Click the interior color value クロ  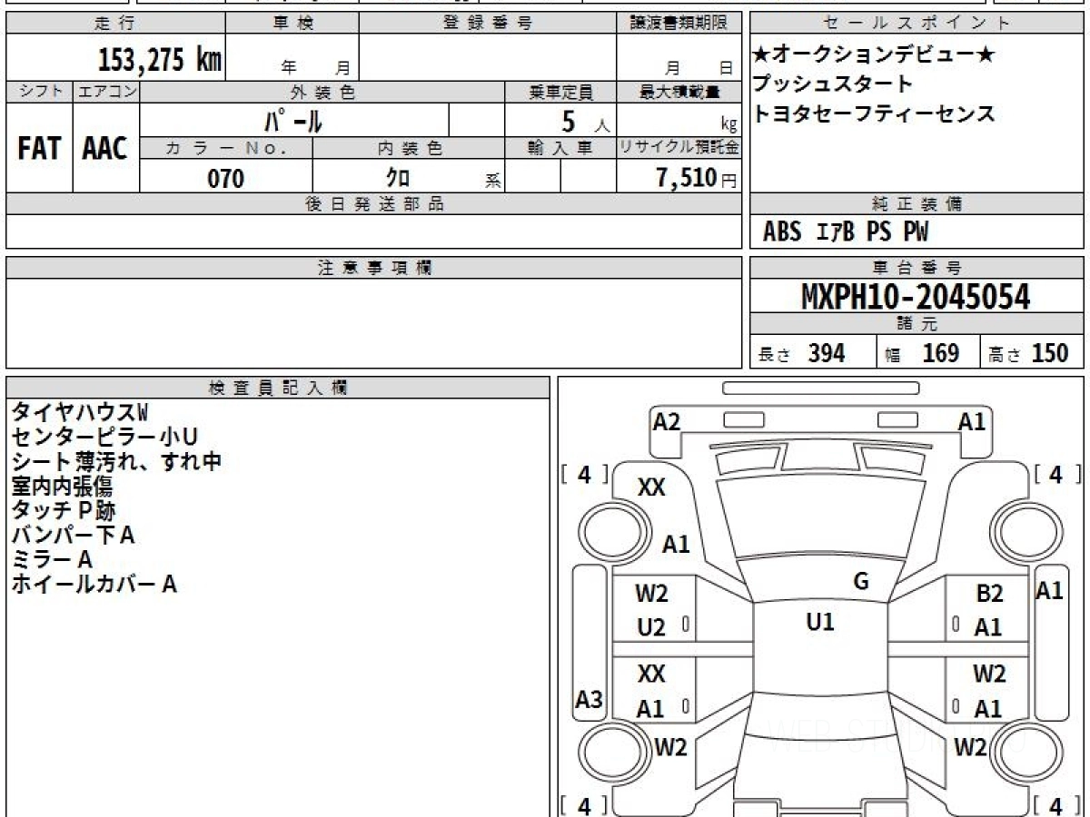397,178
